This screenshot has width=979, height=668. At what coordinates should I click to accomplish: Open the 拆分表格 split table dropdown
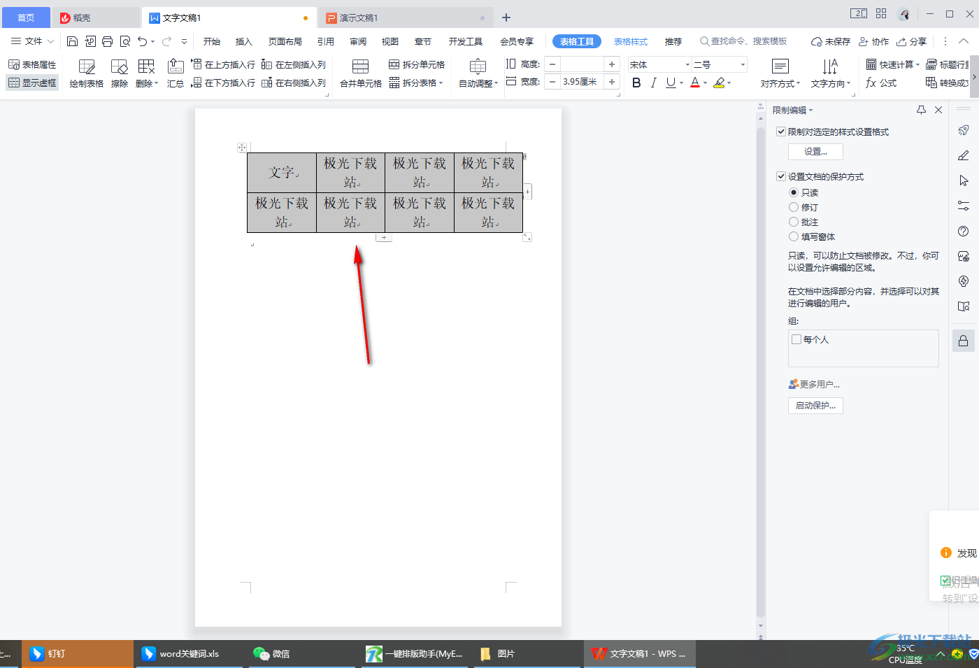417,83
